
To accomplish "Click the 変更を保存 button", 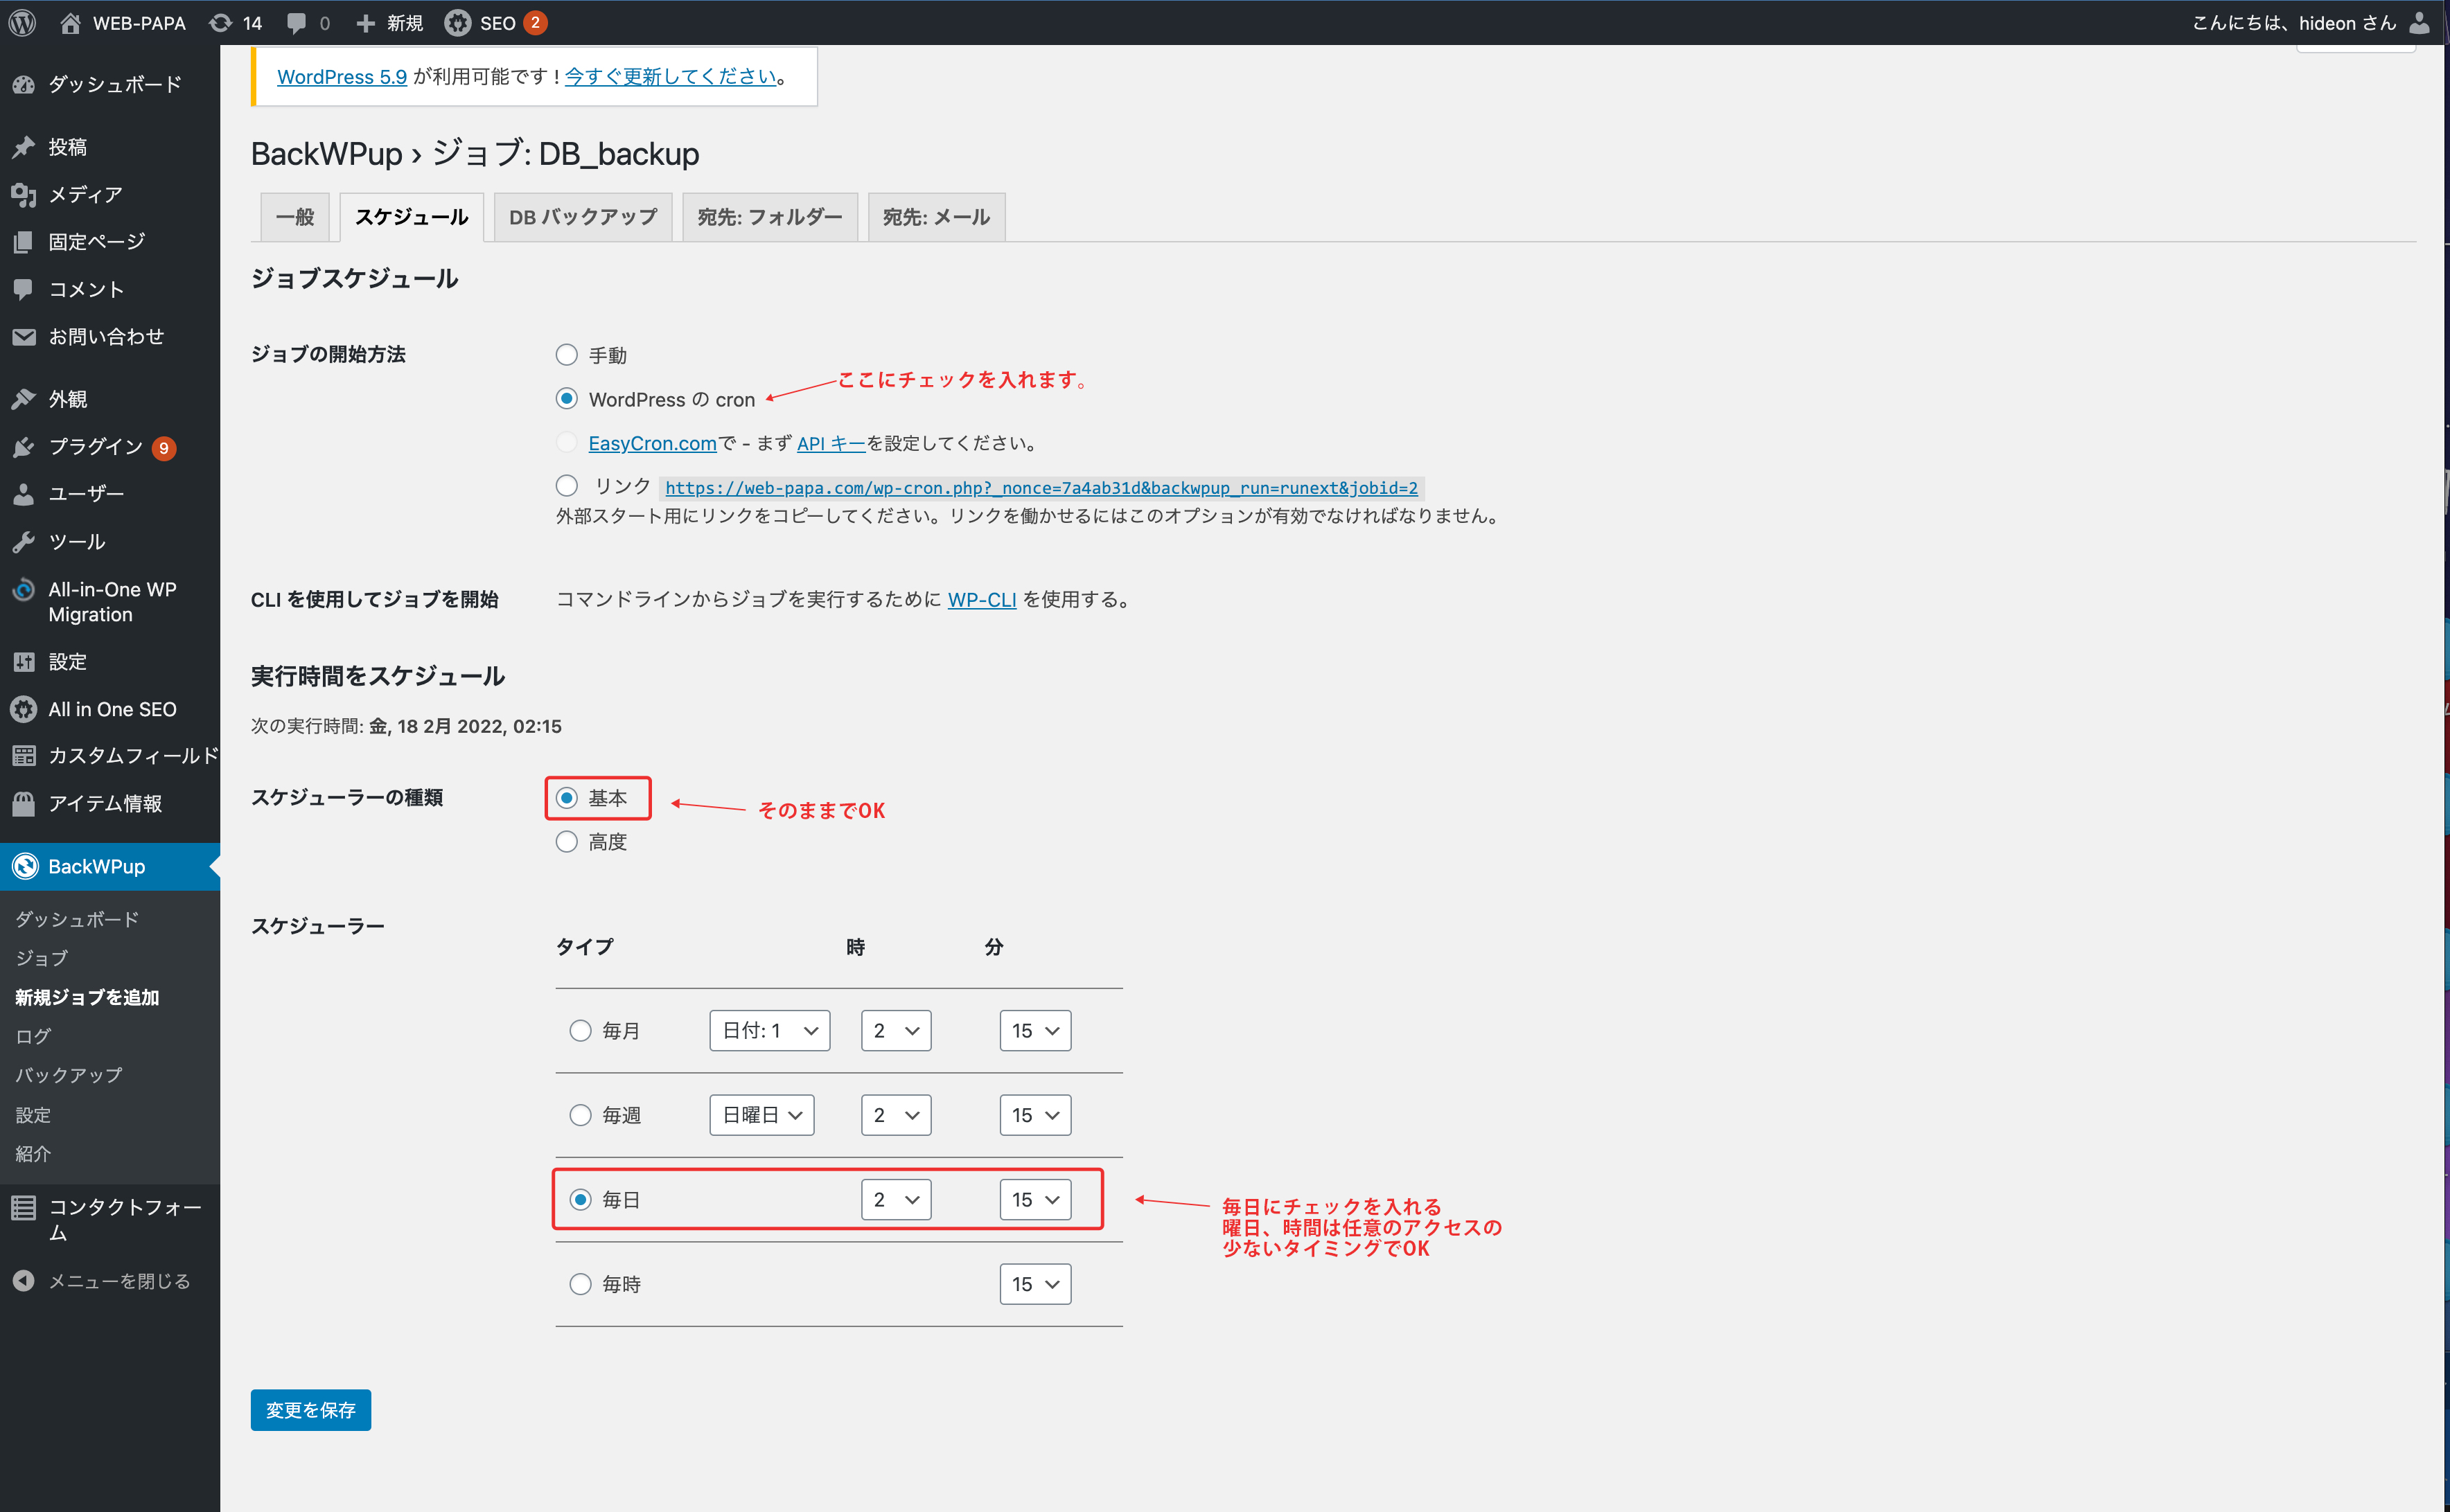I will [310, 1410].
